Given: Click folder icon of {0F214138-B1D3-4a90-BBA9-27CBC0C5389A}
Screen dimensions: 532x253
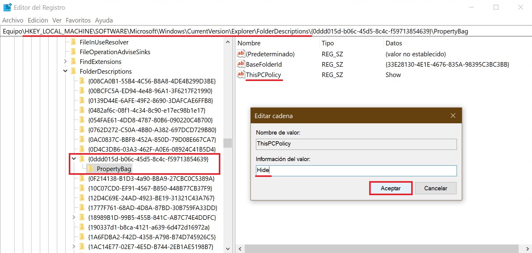Looking at the screenshot, I should 82,178.
